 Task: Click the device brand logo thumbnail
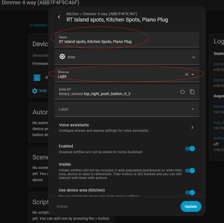click(x=37, y=78)
